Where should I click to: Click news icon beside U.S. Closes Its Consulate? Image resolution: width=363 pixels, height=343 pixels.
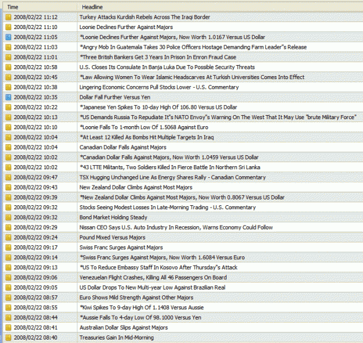click(8, 67)
